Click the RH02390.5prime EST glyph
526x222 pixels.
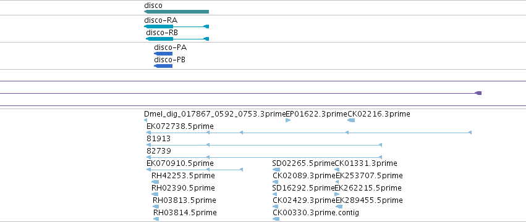(x=155, y=194)
